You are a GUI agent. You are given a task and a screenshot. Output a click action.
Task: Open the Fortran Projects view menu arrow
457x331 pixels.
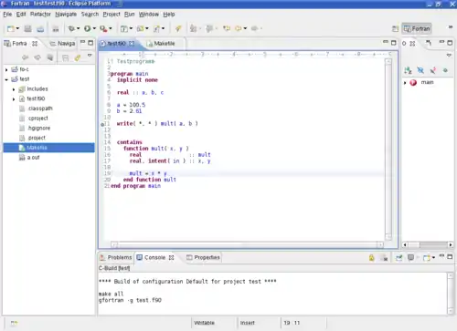90,56
